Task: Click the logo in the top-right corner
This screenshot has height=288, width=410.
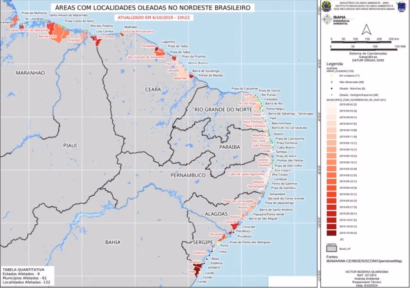Action: [400, 7]
